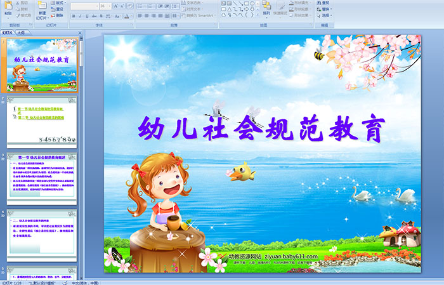Switch to the Slides pane tab
The width and height of the screenshot is (444, 285).
(7, 33)
